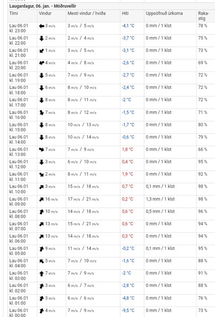Click the wind arrow icon at 16:00
This screenshot has width=215, height=317.
[x=41, y=113]
